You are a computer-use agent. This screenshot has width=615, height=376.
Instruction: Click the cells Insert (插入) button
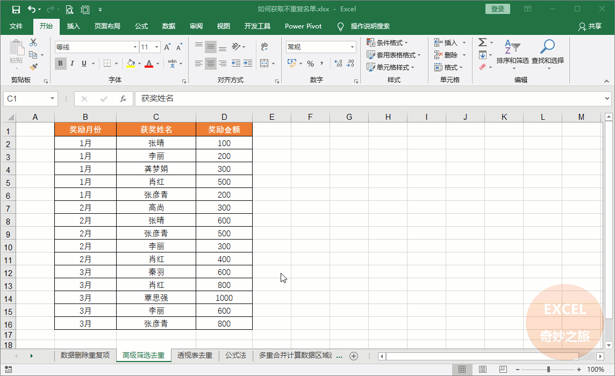[x=446, y=42]
